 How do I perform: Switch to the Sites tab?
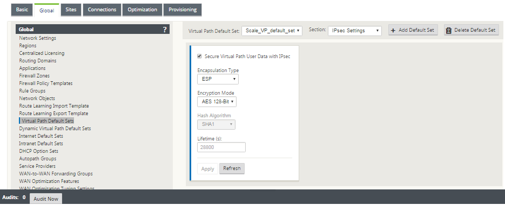coord(71,10)
